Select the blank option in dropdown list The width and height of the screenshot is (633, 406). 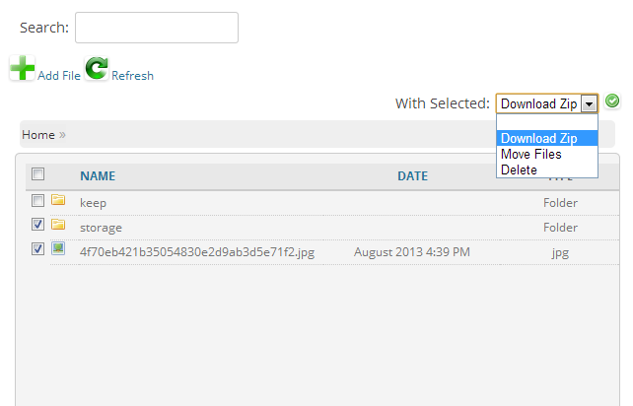[547, 122]
